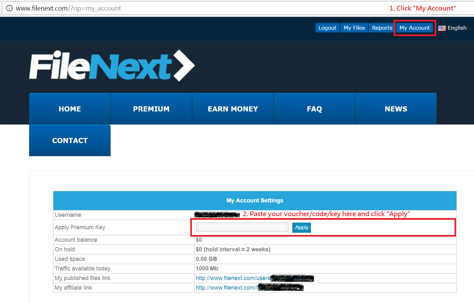Log out using the Logout button
Image resolution: width=474 pixels, height=303 pixels.
(327, 28)
